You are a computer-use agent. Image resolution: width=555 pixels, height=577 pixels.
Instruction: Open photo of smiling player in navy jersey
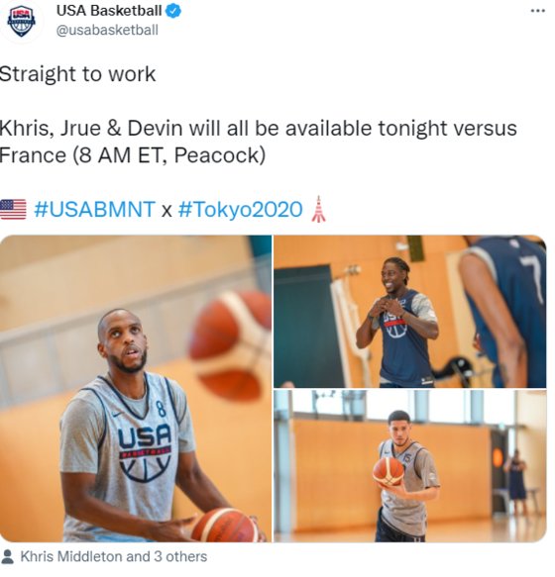coord(409,312)
